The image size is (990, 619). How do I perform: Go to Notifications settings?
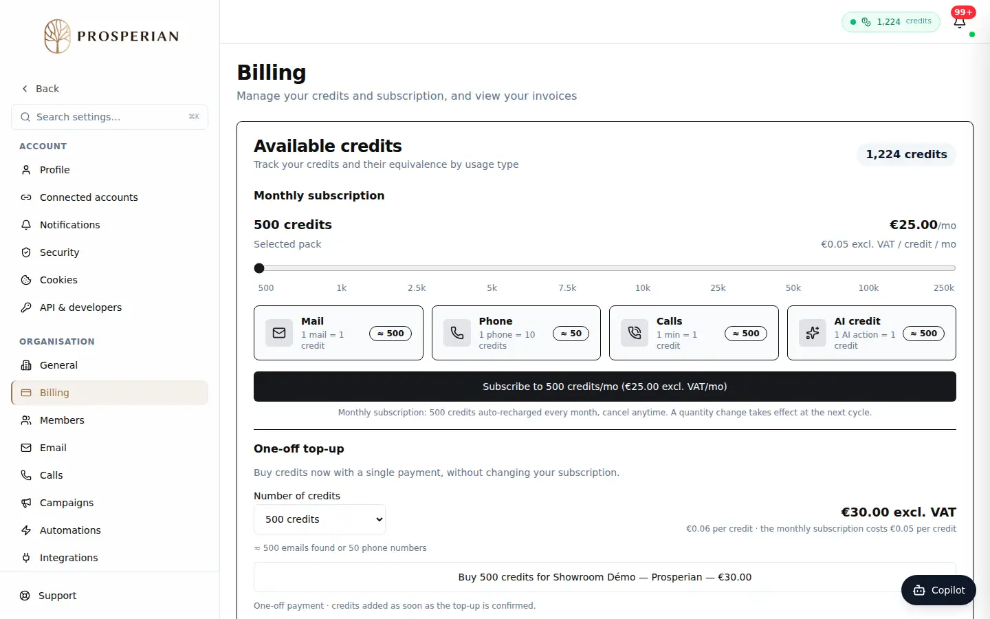click(x=110, y=225)
